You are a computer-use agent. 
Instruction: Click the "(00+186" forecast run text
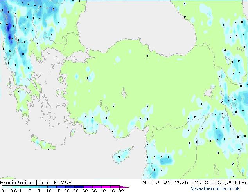tap(236, 183)
